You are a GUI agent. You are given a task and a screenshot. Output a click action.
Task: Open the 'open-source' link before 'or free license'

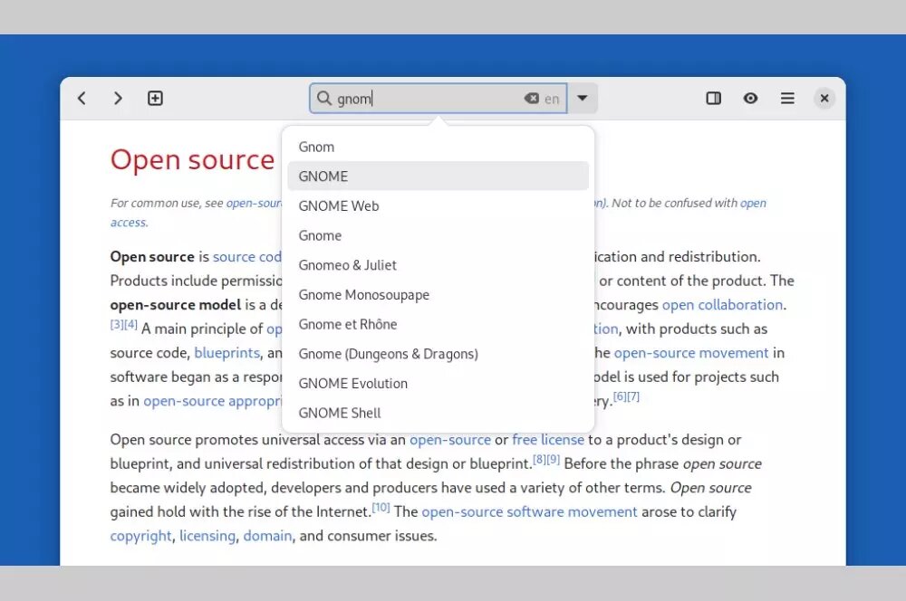(x=450, y=440)
